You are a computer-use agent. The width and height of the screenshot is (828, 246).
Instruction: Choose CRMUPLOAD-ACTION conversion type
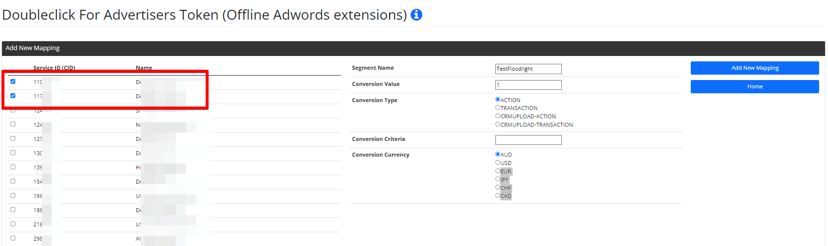[x=498, y=116]
